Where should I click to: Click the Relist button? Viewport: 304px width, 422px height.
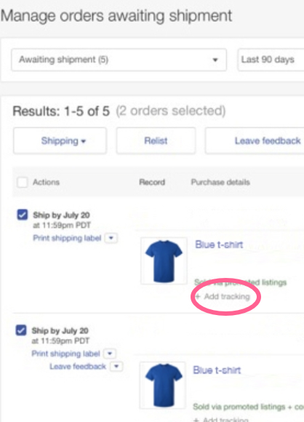click(x=156, y=140)
